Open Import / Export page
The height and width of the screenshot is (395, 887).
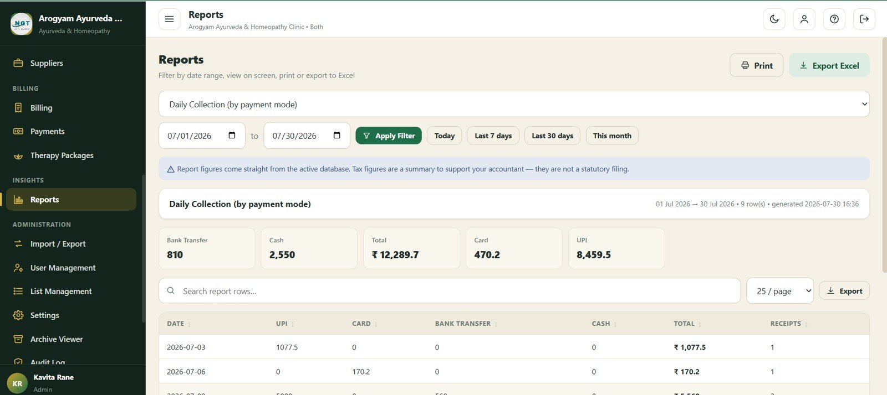pos(71,244)
